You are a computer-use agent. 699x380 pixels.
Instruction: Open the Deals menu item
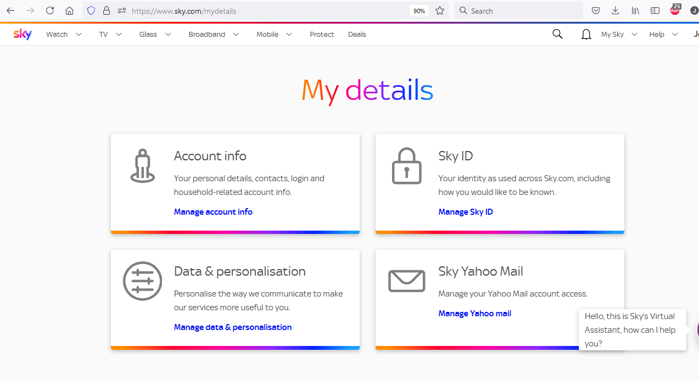point(356,33)
